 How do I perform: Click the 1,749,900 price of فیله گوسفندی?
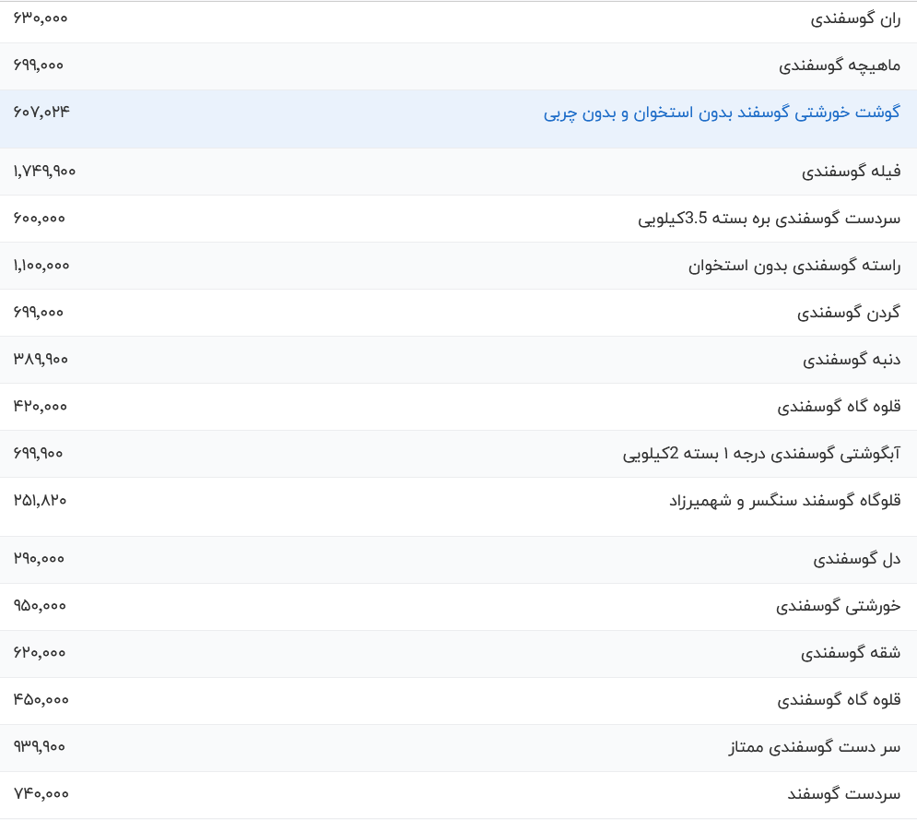(44, 171)
